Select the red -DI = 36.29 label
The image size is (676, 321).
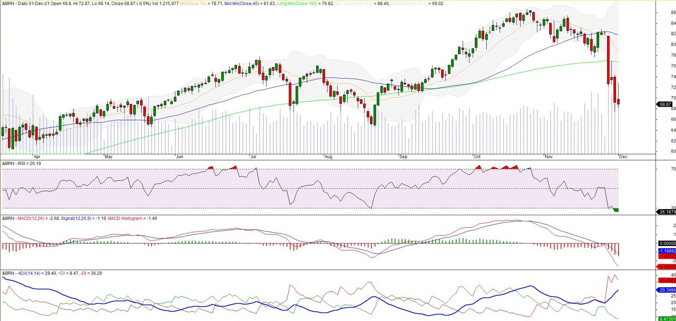[91, 273]
